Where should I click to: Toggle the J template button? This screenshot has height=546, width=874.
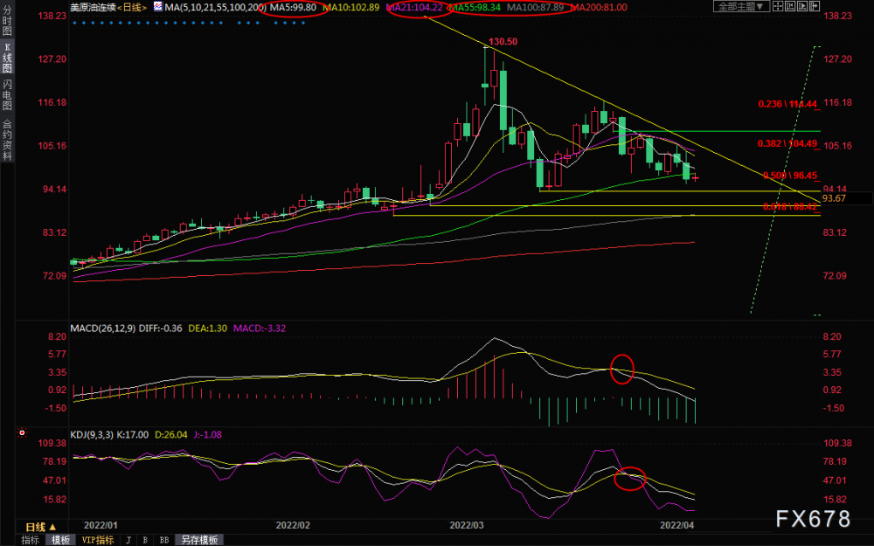click(128, 540)
